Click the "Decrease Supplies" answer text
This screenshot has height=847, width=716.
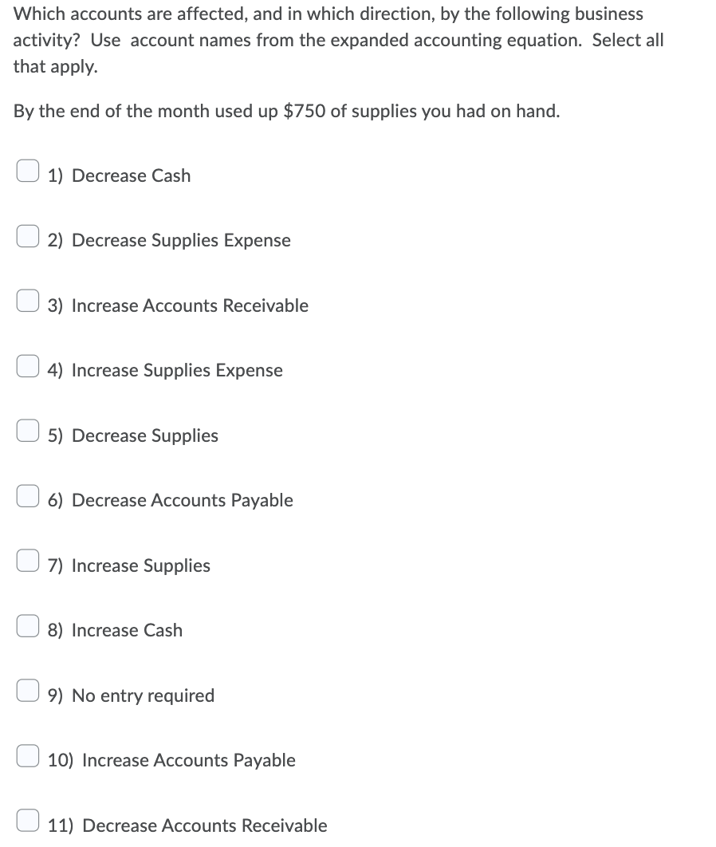point(144,435)
